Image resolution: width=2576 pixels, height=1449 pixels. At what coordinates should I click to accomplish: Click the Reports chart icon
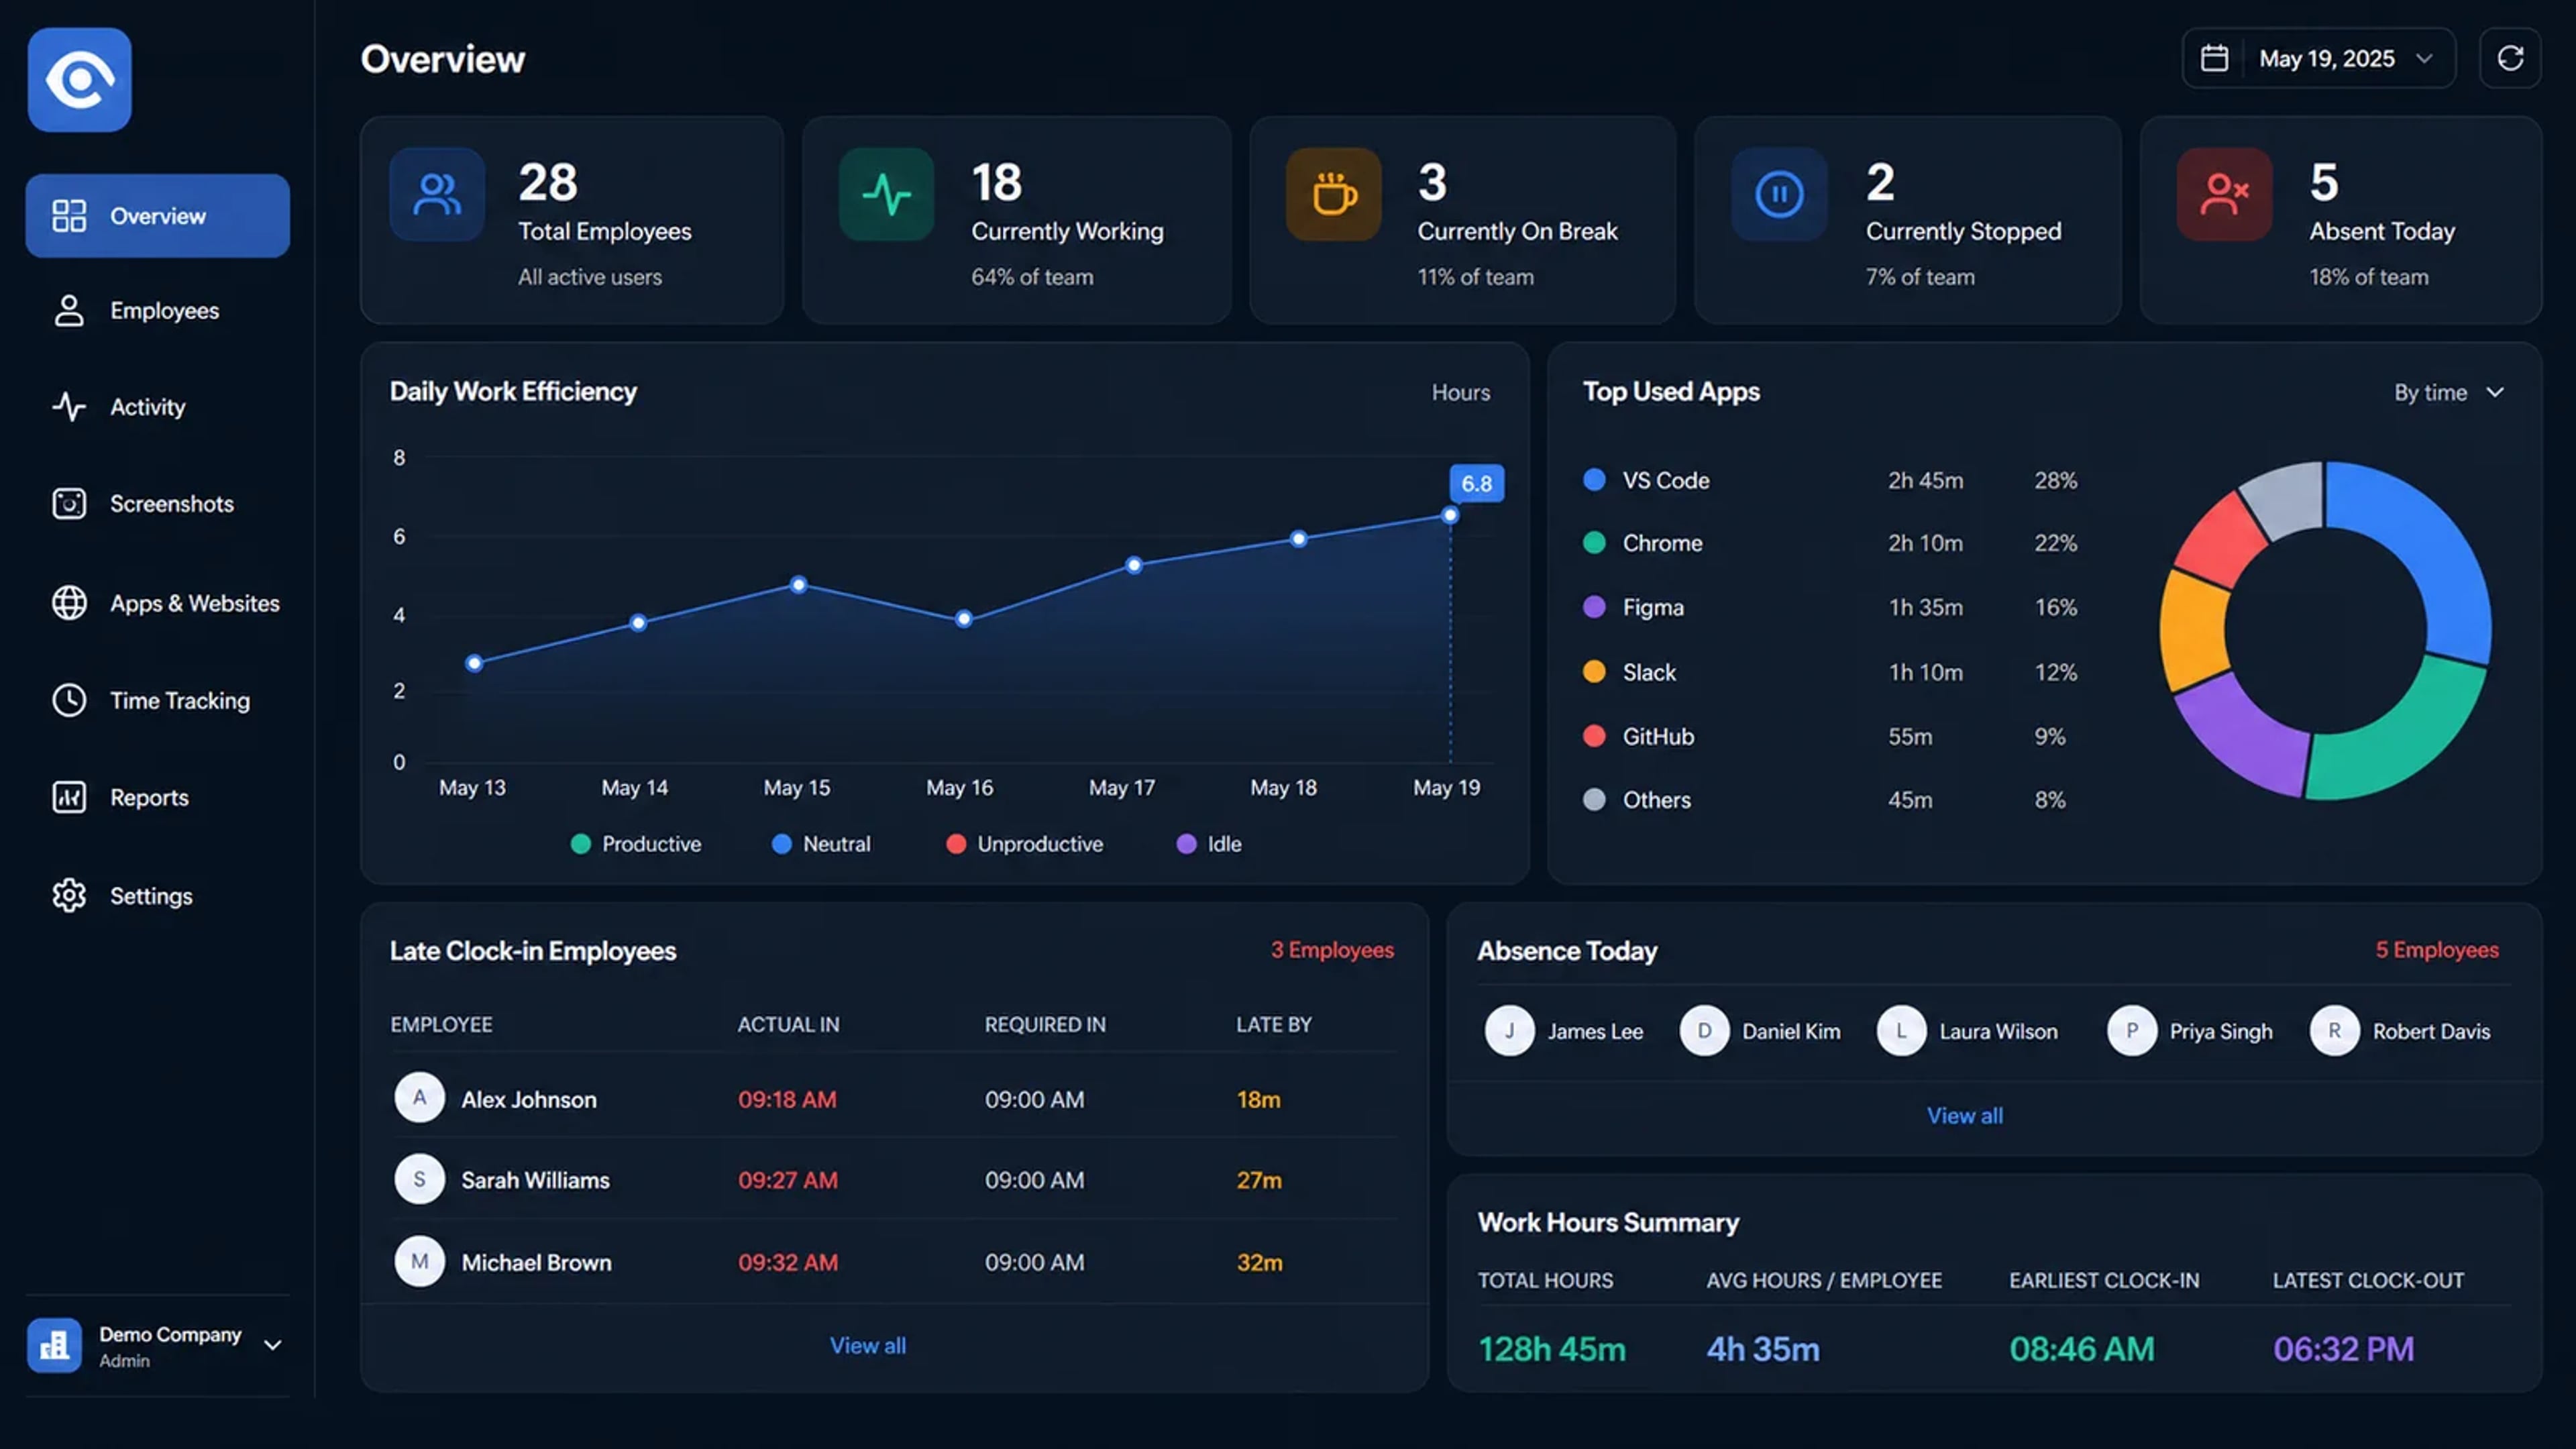point(69,797)
